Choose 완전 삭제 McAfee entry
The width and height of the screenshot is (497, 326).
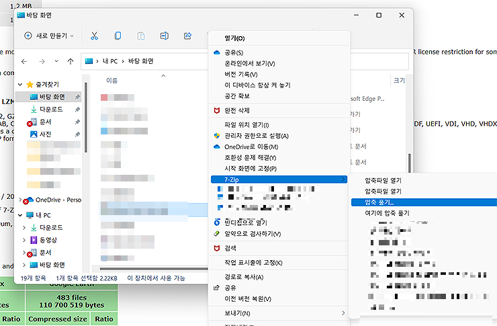tap(279, 110)
